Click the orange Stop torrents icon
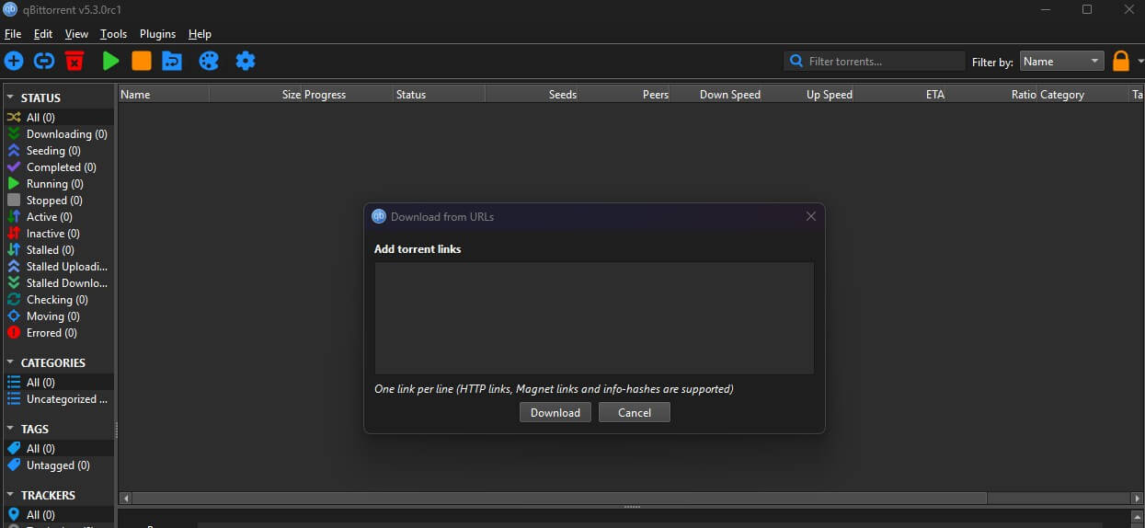 pos(141,61)
